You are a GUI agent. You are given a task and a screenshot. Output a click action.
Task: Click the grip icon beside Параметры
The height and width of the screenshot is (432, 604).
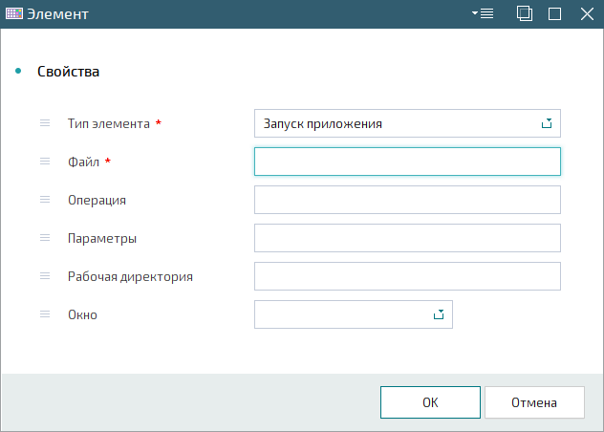45,237
